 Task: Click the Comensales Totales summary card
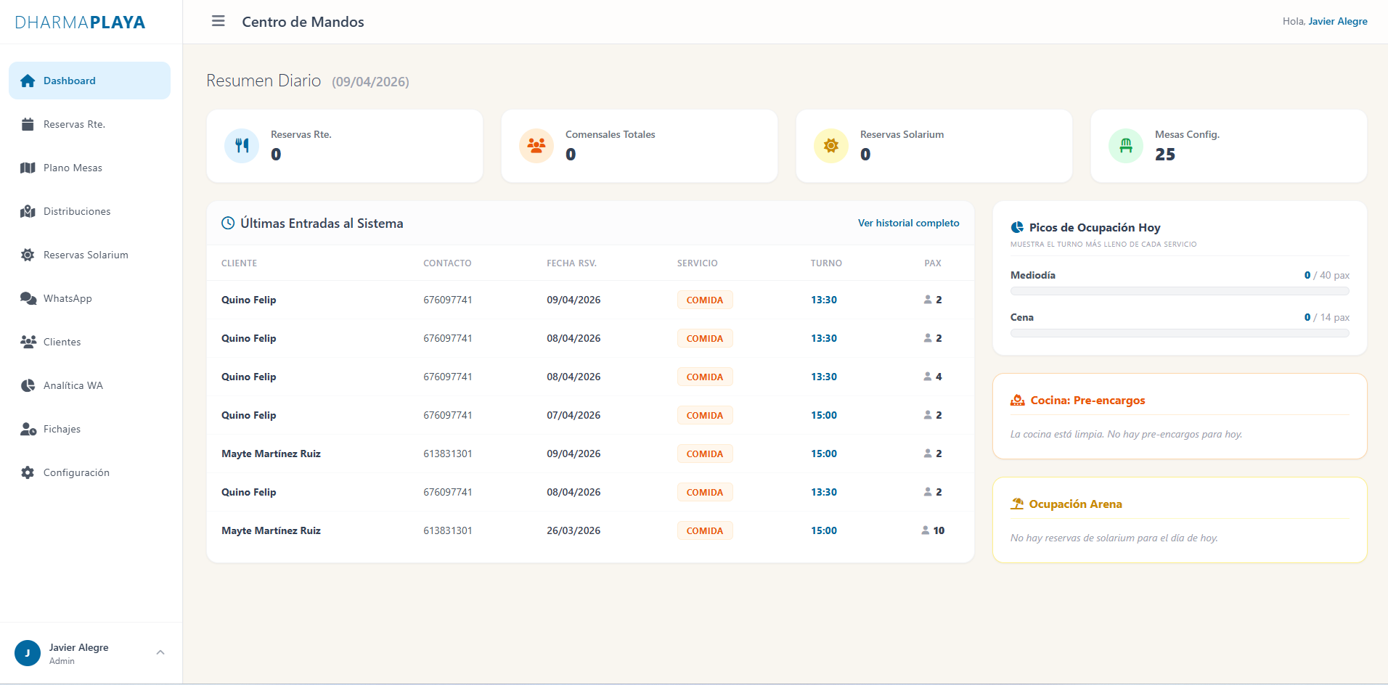click(x=639, y=146)
